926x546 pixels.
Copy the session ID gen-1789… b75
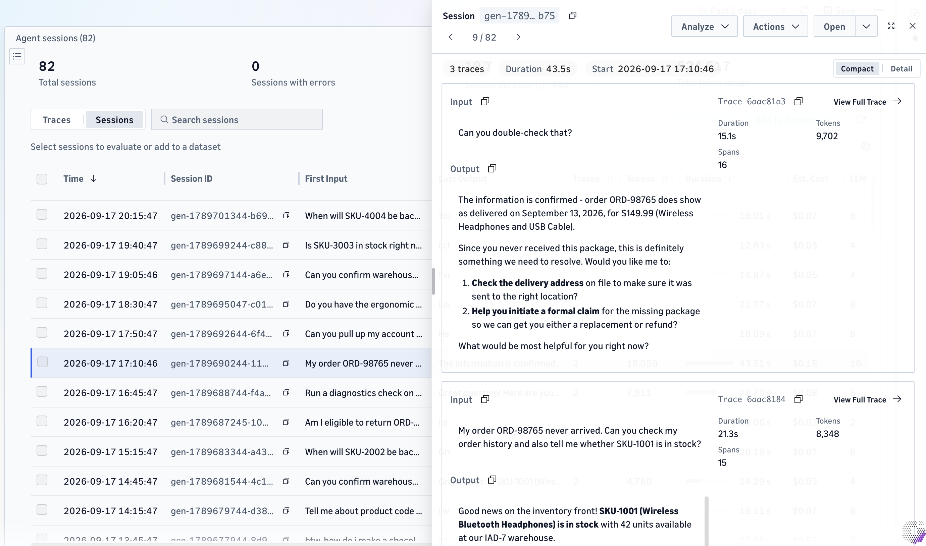tap(572, 15)
